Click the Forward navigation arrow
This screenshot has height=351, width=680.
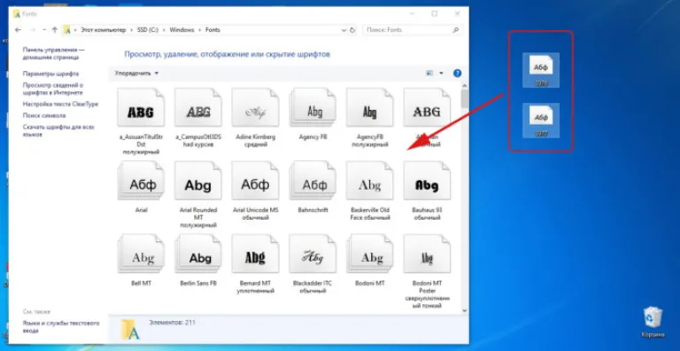[33, 30]
